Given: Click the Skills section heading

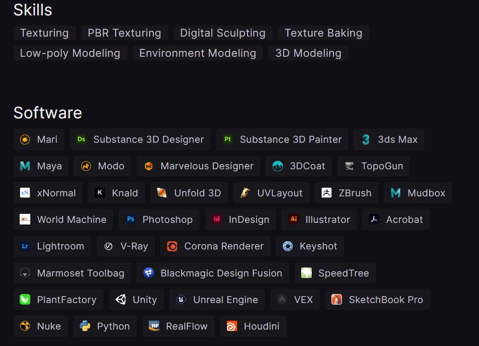Looking at the screenshot, I should (x=33, y=10).
